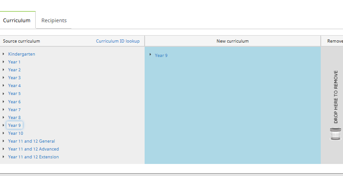Expand the Year 6 arrow
Image resolution: width=343 pixels, height=176 pixels.
click(x=4, y=102)
